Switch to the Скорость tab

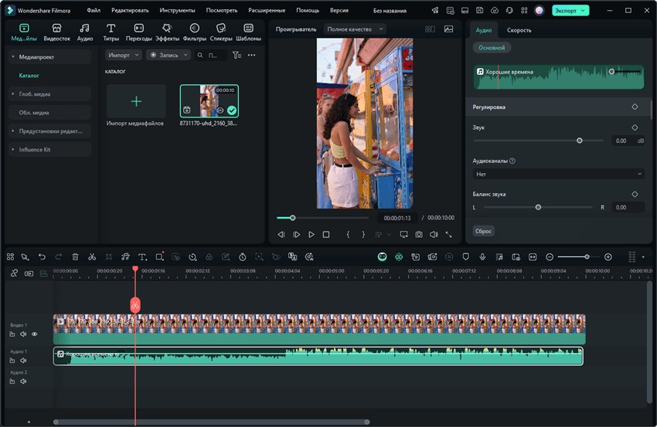(x=519, y=30)
